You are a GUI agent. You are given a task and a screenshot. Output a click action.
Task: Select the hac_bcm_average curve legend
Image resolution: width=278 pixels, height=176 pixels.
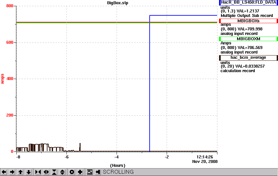point(249,58)
